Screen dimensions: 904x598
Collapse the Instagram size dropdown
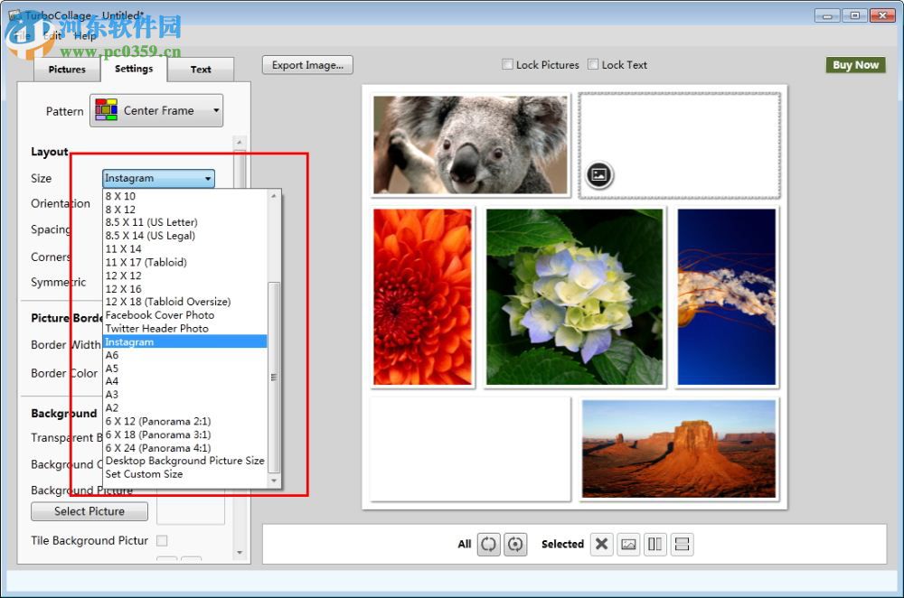[x=208, y=179]
